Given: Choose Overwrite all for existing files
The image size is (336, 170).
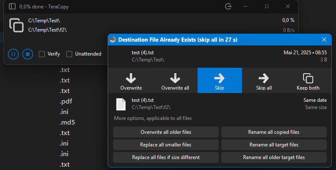Looking at the screenshot, I should pos(175,81).
